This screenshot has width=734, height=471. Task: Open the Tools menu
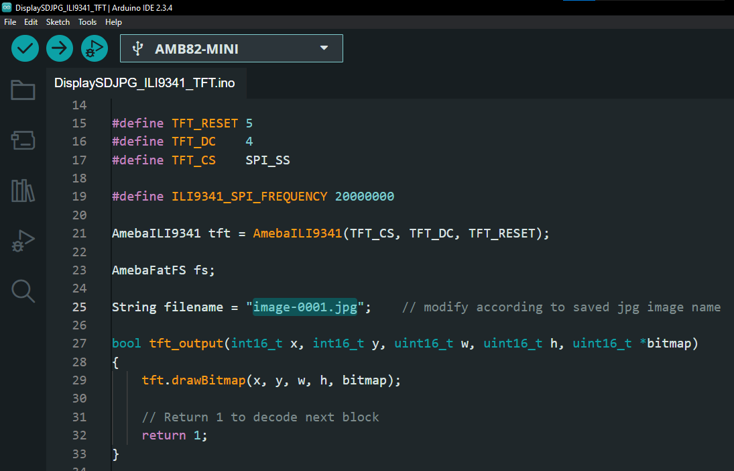(x=87, y=22)
